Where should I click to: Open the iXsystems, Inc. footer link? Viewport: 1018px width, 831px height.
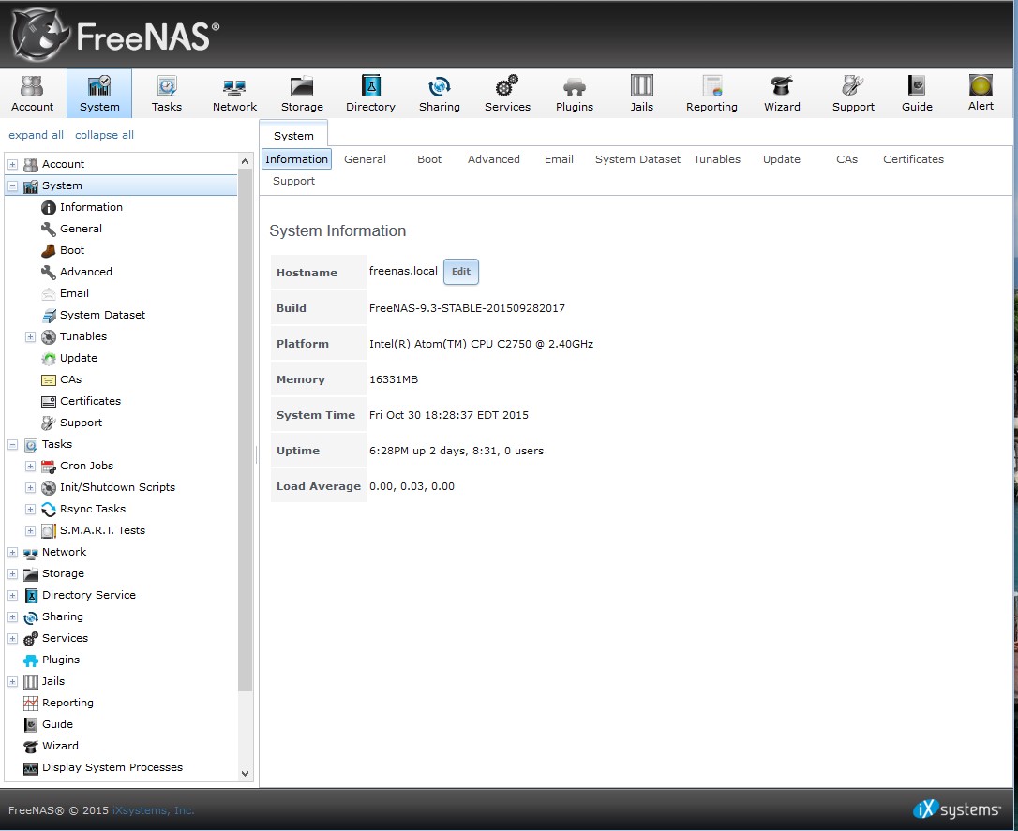pos(153,810)
